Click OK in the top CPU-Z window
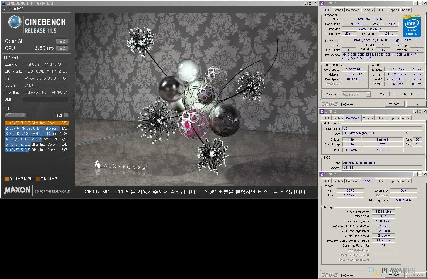Image resolution: width=428 pixels, height=279 pixels. click(x=416, y=104)
